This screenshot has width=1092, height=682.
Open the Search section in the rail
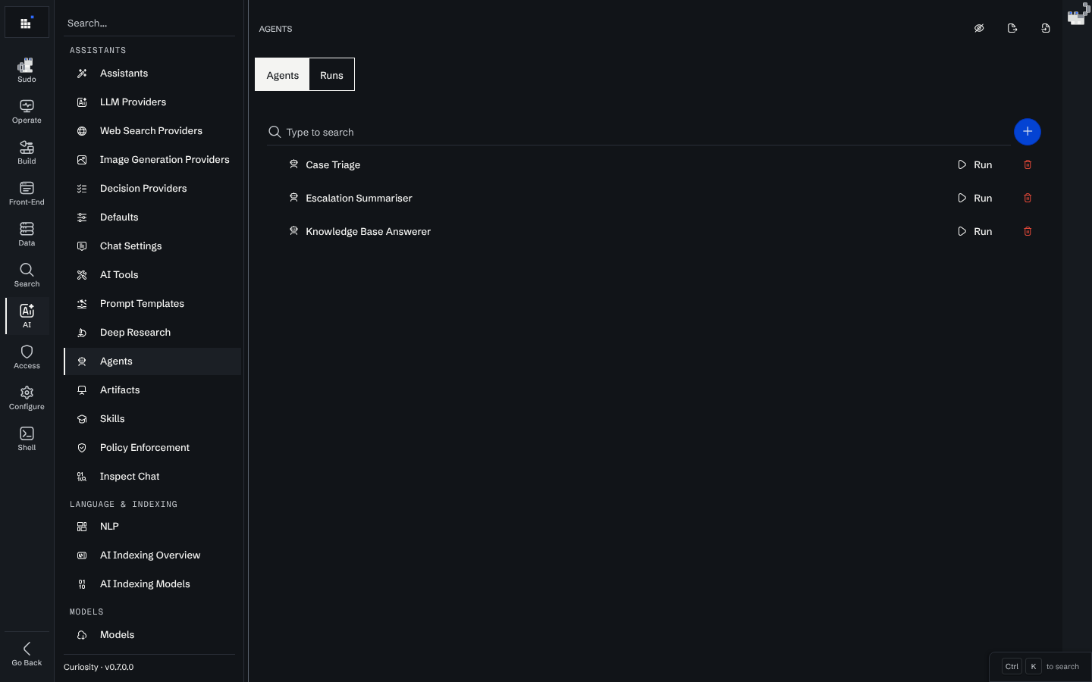click(27, 275)
